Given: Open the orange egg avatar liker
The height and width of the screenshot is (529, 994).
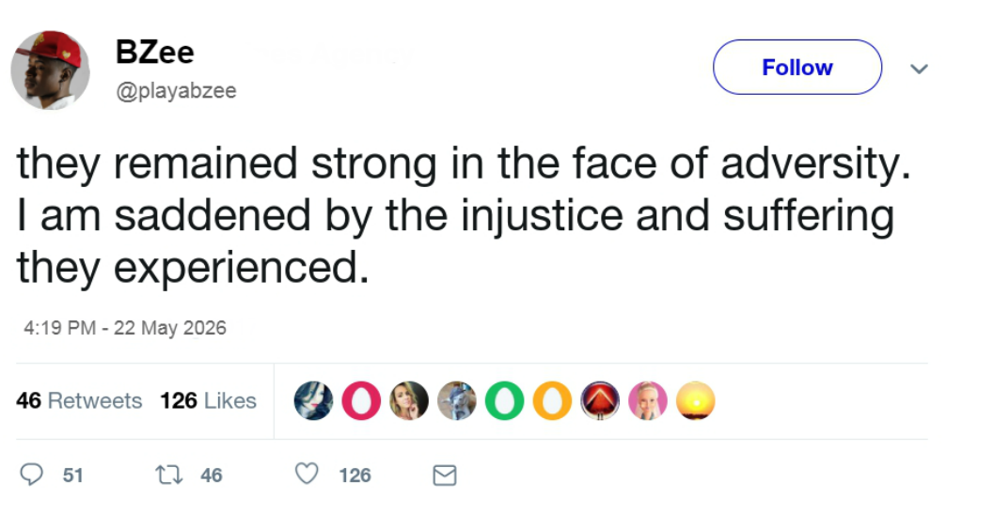Looking at the screenshot, I should click(551, 401).
